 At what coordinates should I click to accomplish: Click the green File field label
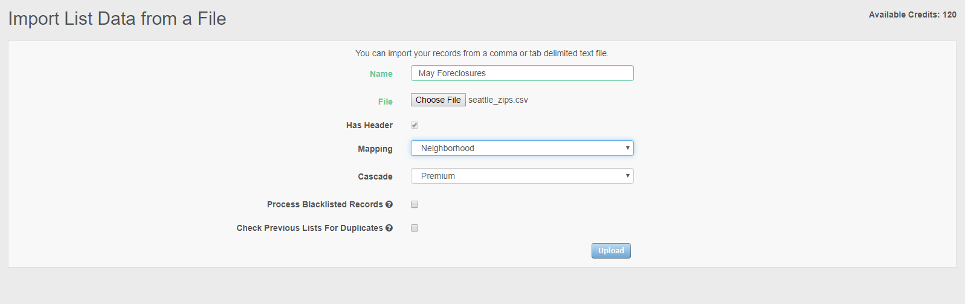pyautogui.click(x=385, y=102)
